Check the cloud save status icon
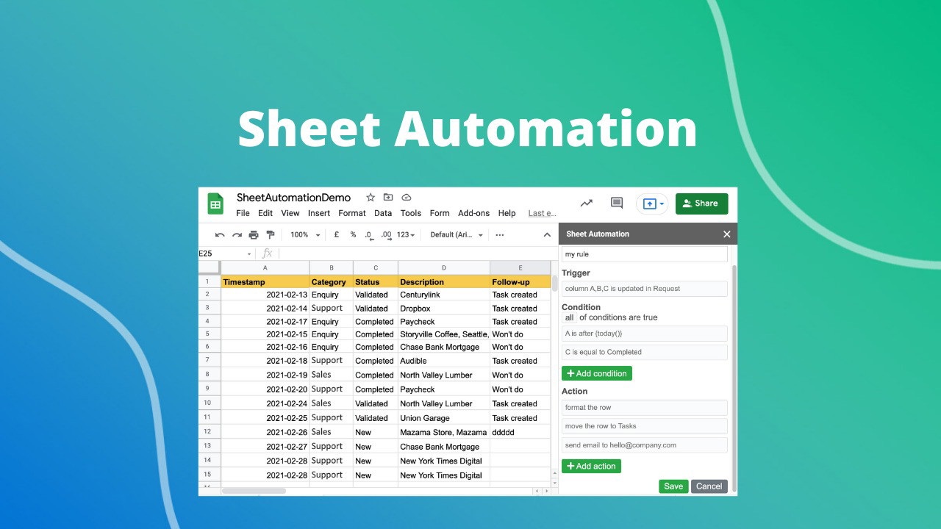The image size is (941, 529). [406, 198]
